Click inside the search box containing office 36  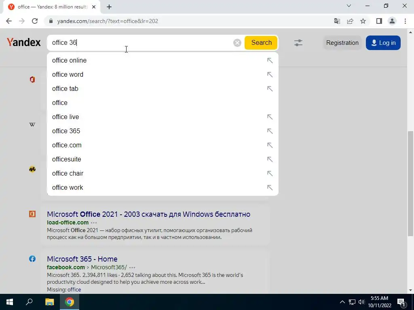140,43
